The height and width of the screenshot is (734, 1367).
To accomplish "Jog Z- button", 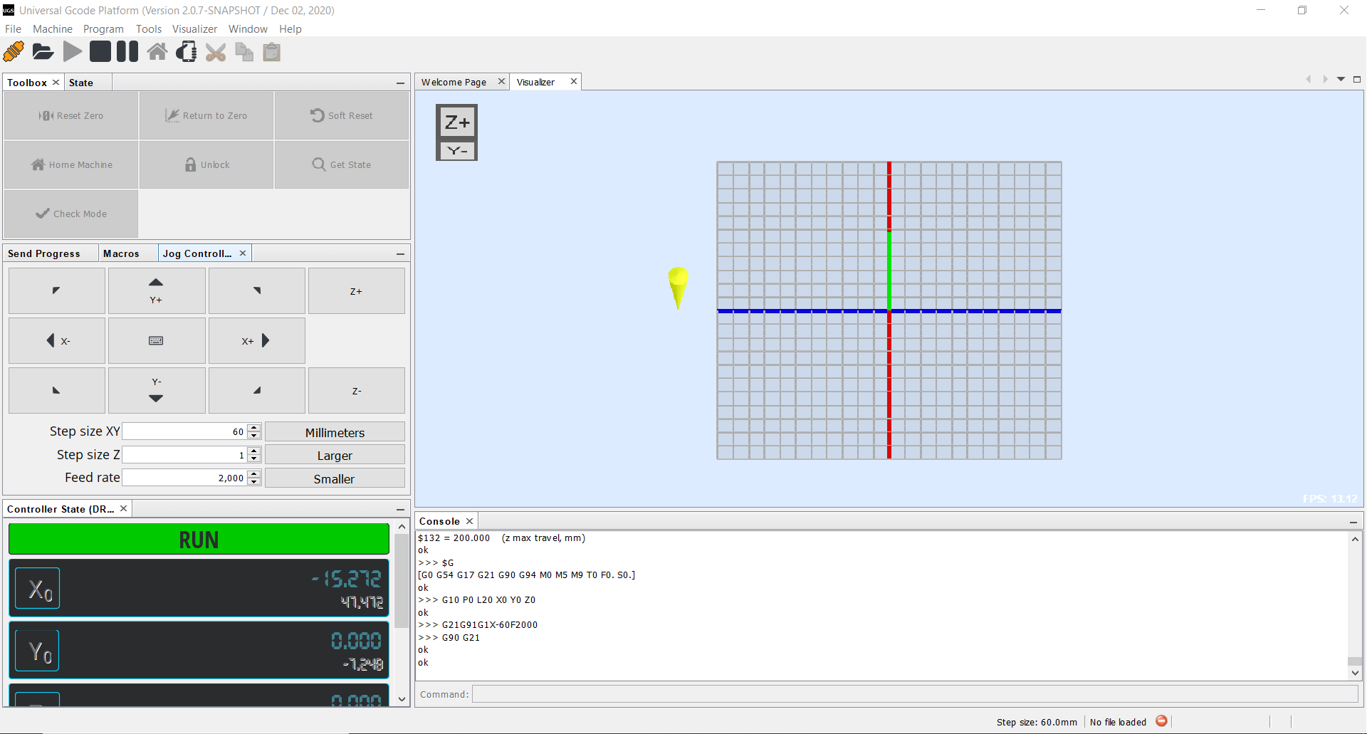I will click(357, 390).
